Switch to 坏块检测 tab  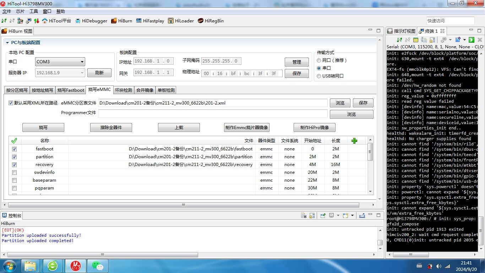coord(124,90)
